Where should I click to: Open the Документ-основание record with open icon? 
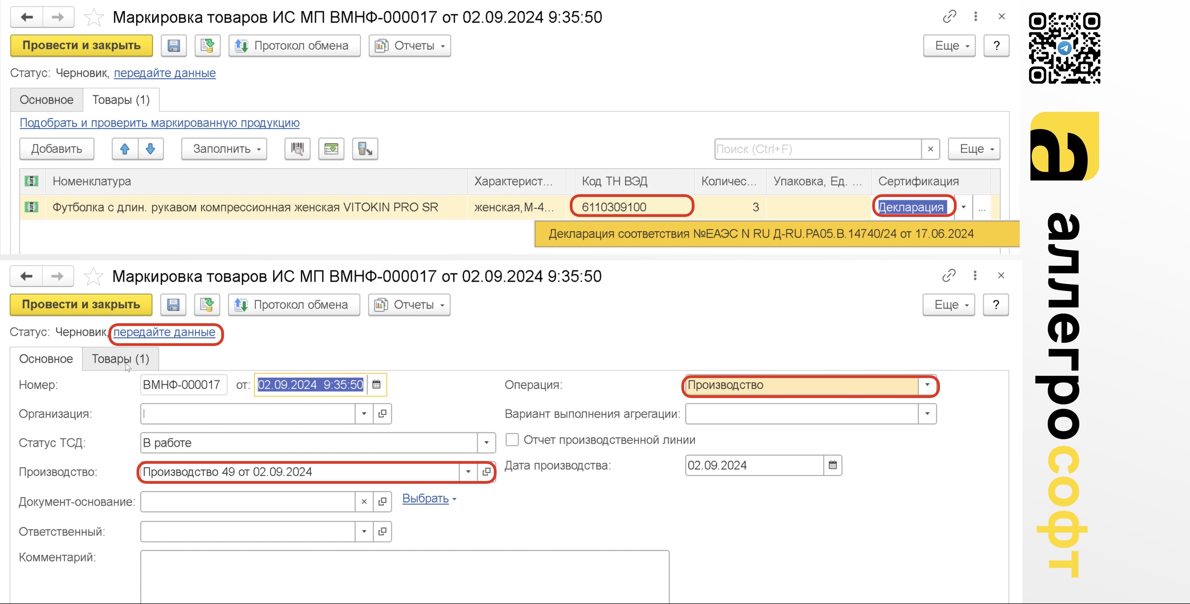(x=382, y=502)
